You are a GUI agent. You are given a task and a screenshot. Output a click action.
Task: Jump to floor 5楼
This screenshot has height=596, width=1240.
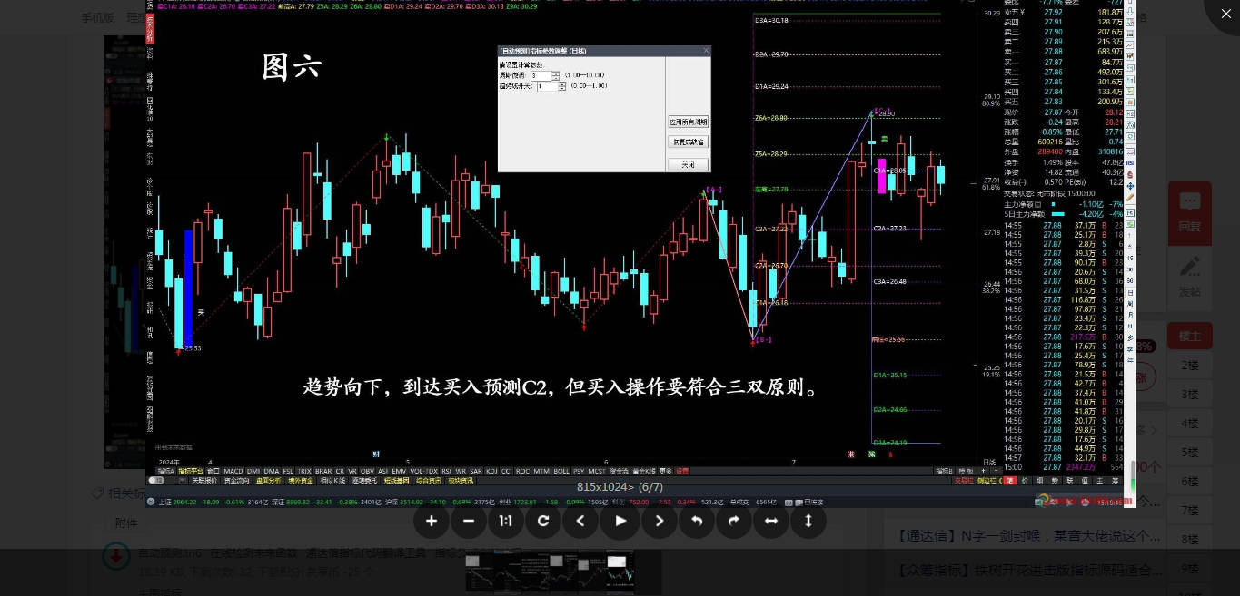pyautogui.click(x=1190, y=453)
